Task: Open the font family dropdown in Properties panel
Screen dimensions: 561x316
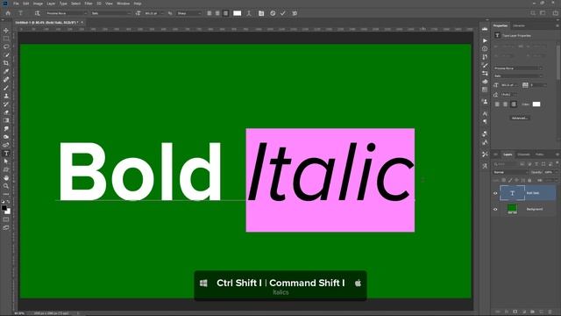Action: [x=518, y=68]
